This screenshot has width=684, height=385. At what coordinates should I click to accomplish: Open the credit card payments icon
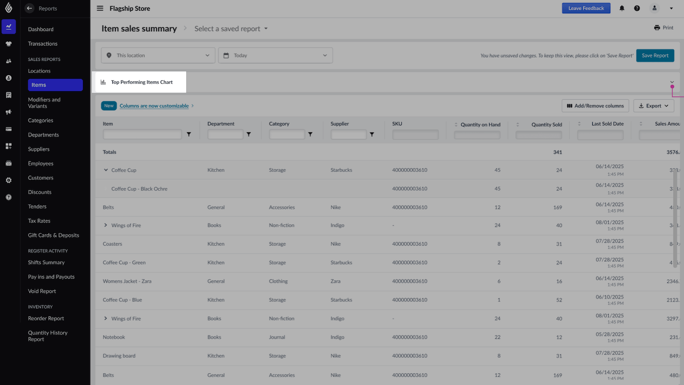[8, 129]
